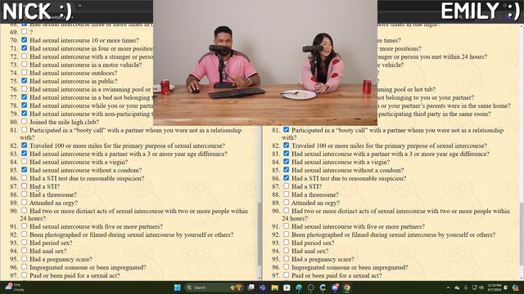Check item 93 period sex in right list
The width and height of the screenshot is (524, 294).
pos(286,243)
